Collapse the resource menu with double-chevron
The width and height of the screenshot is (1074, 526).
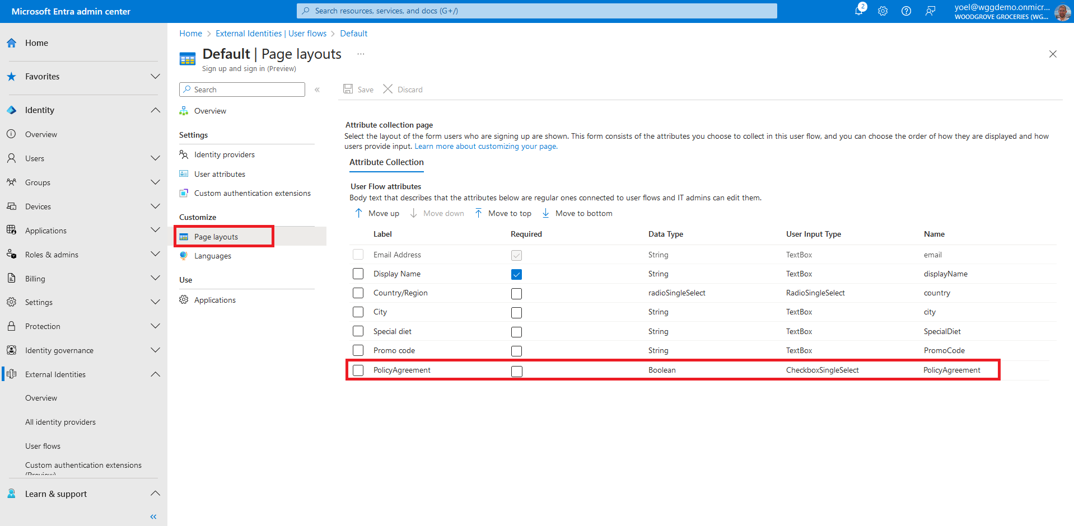[317, 90]
